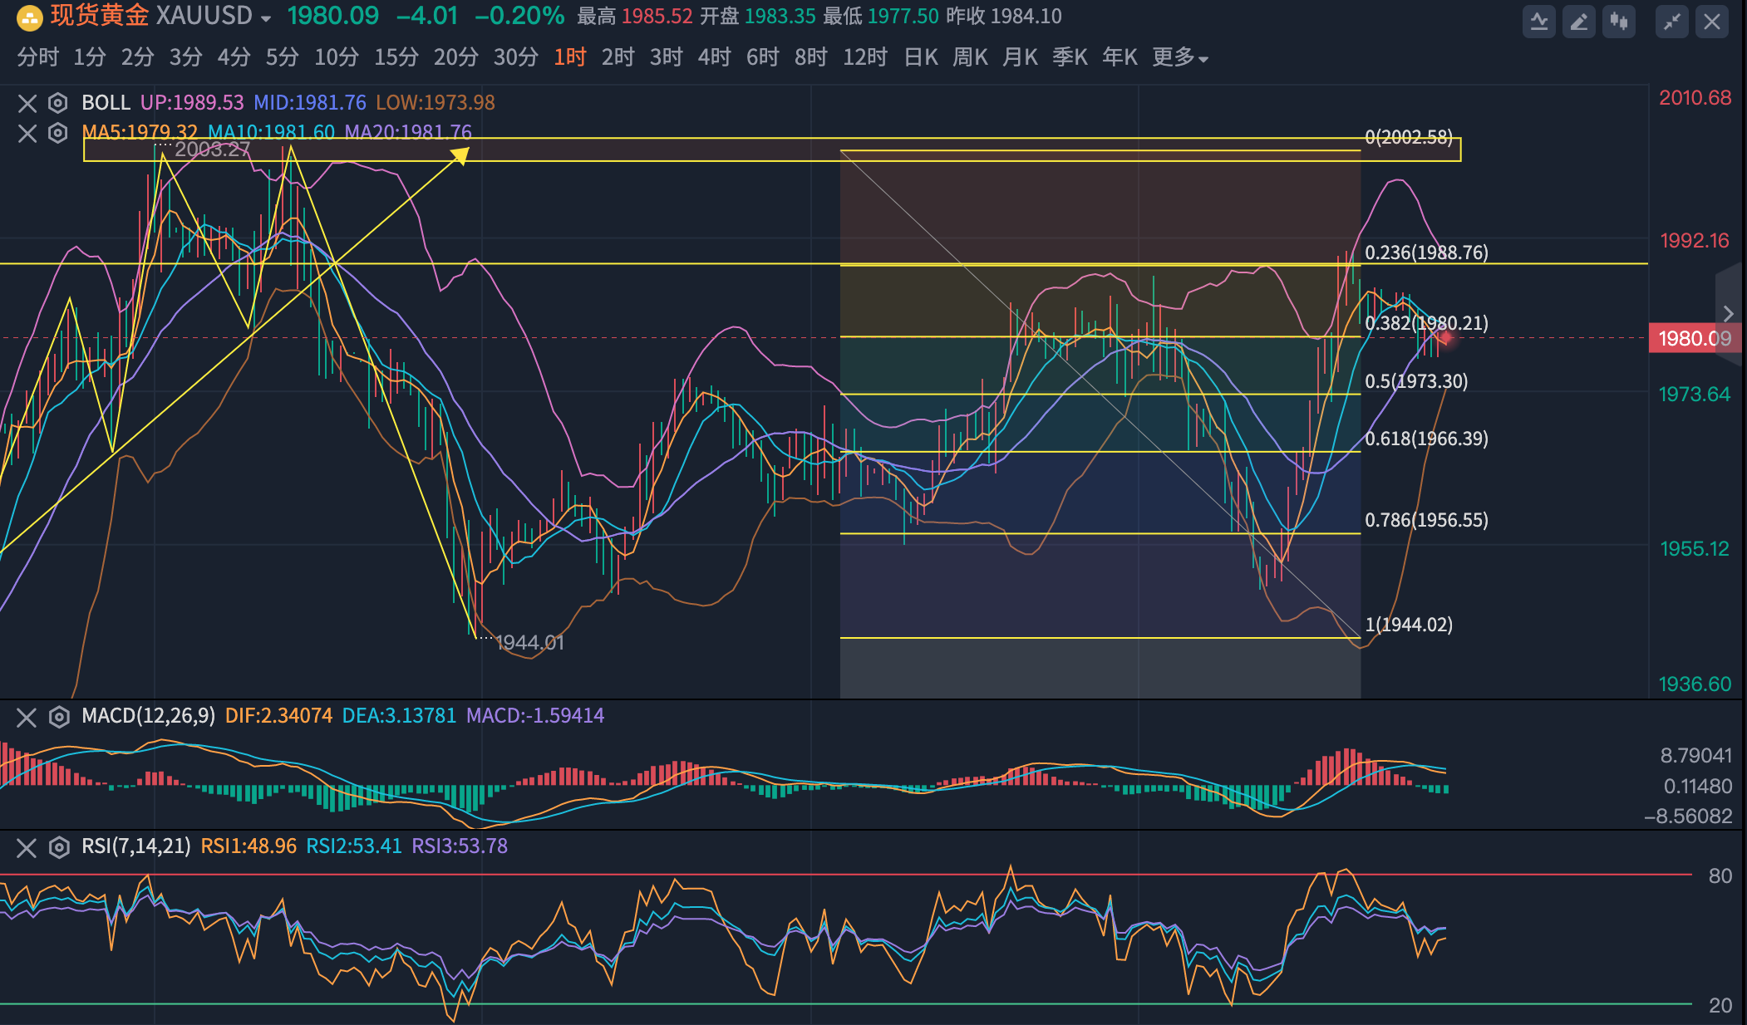Open MA indicator settings hexagon icon

pyautogui.click(x=57, y=133)
